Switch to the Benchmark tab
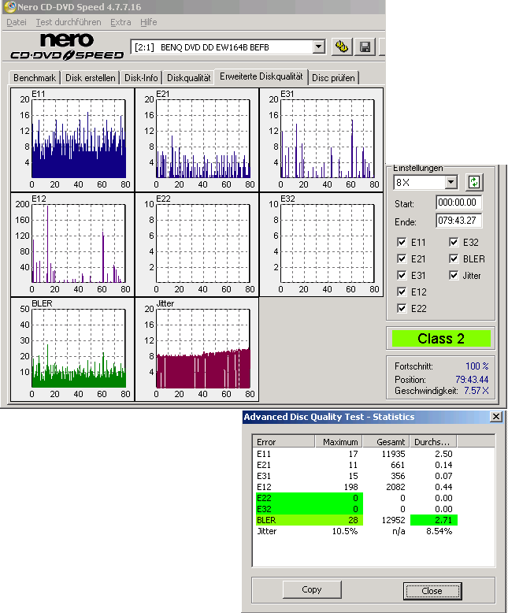 point(35,78)
